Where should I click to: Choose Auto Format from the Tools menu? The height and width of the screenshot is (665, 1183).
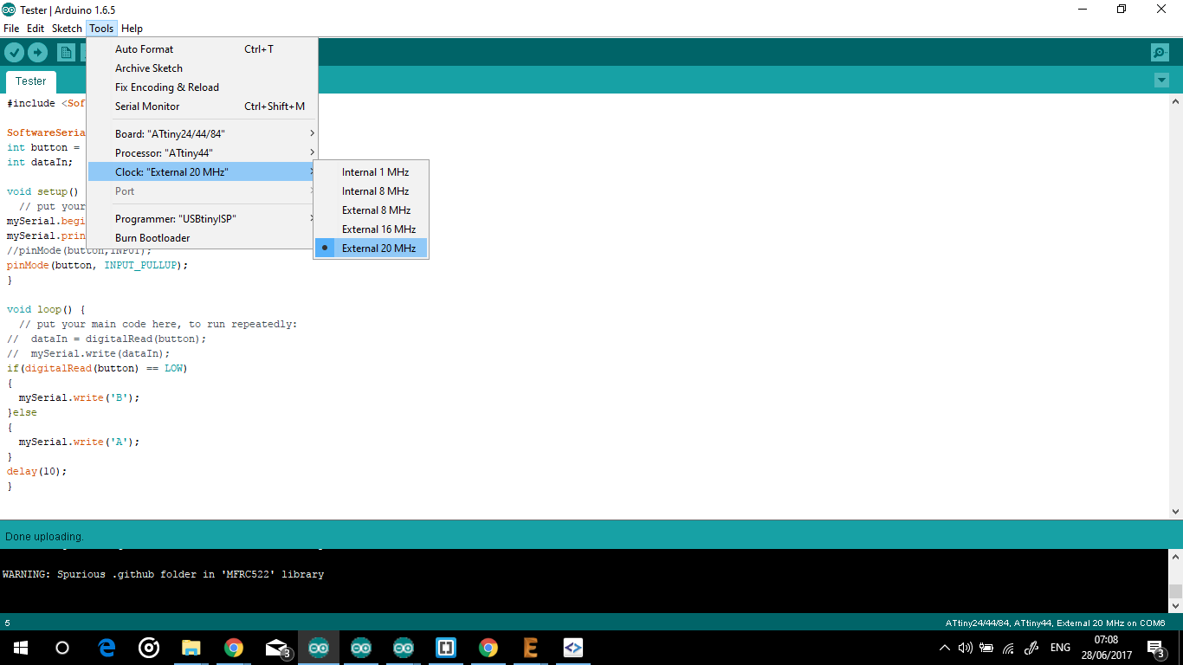coord(203,49)
